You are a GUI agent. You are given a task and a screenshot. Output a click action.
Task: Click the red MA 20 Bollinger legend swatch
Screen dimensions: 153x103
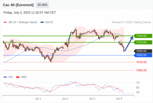tap(5, 22)
